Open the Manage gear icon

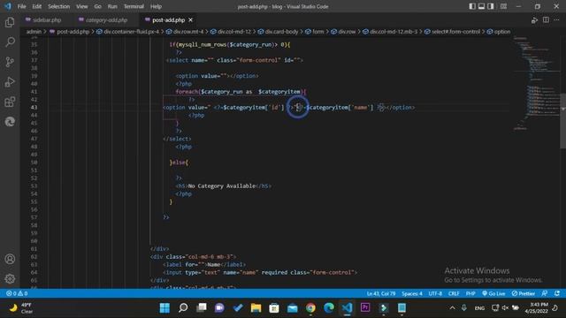(10, 279)
